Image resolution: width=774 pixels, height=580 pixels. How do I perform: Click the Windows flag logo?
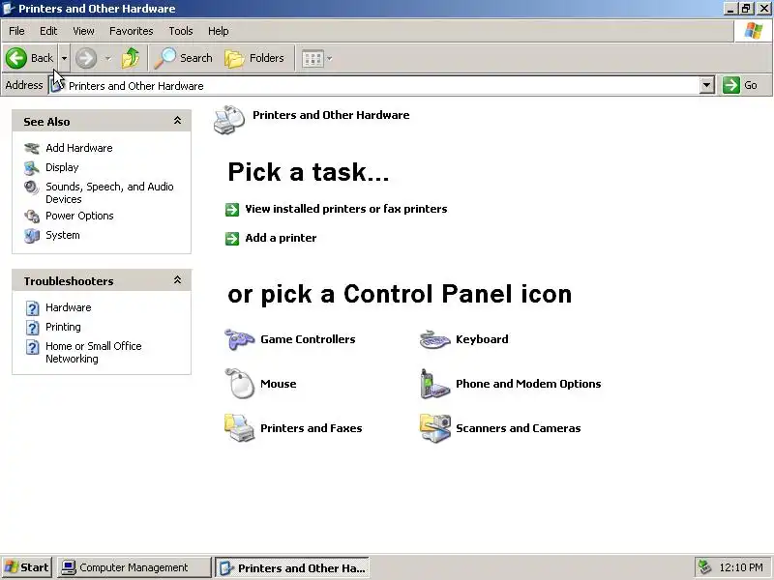pos(754,31)
